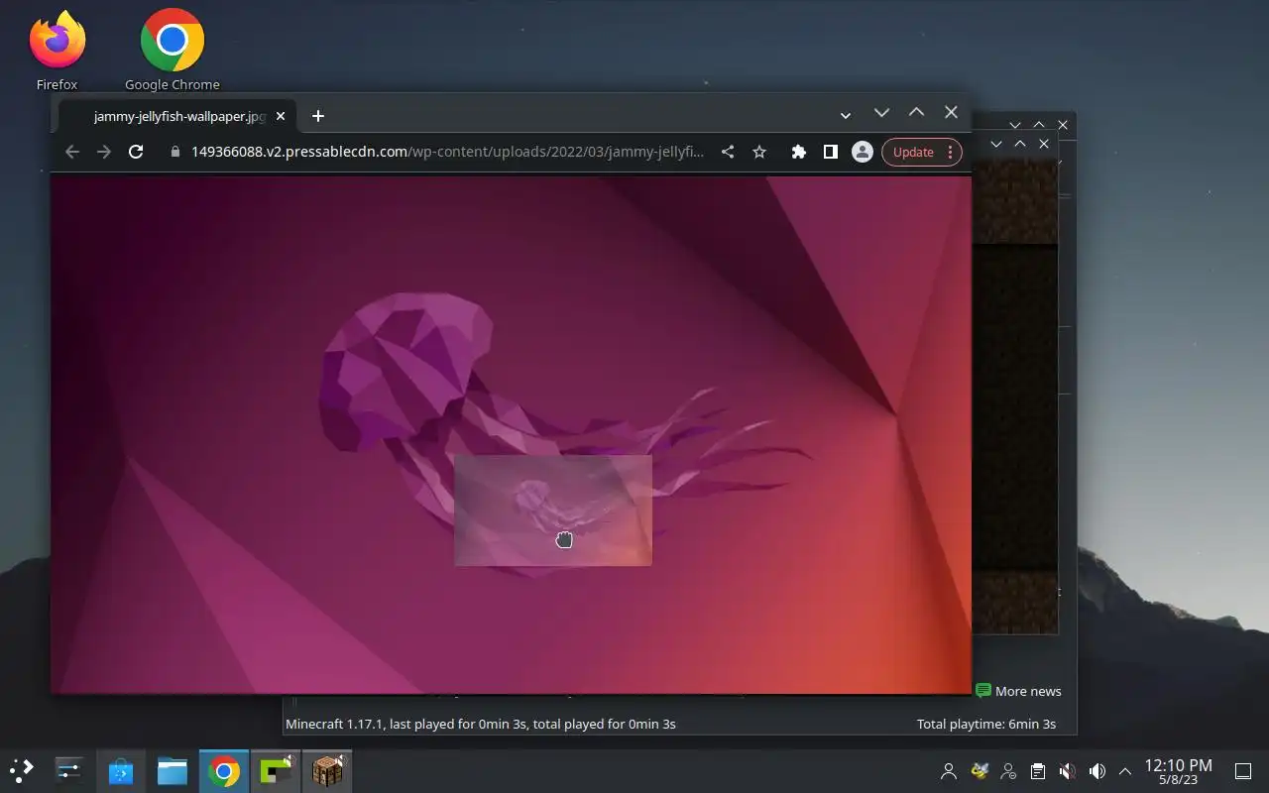Open volume control in system tray
The height and width of the screenshot is (793, 1269).
tap(1096, 771)
